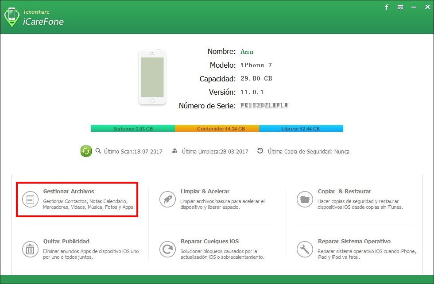Click Última Copia de Seguridad: Nunca text
This screenshot has width=434, height=284.
coord(308,152)
